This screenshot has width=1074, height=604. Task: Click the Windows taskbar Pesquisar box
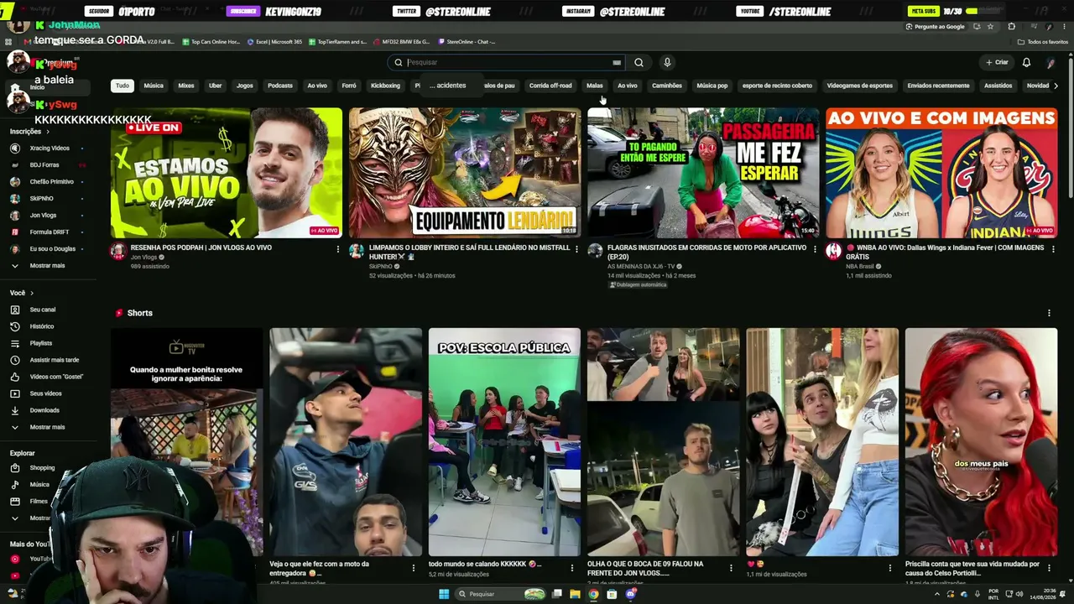(499, 594)
